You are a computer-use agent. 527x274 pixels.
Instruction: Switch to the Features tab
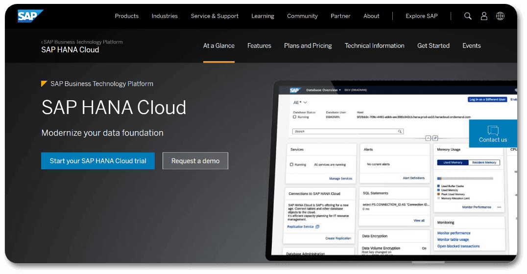(259, 46)
